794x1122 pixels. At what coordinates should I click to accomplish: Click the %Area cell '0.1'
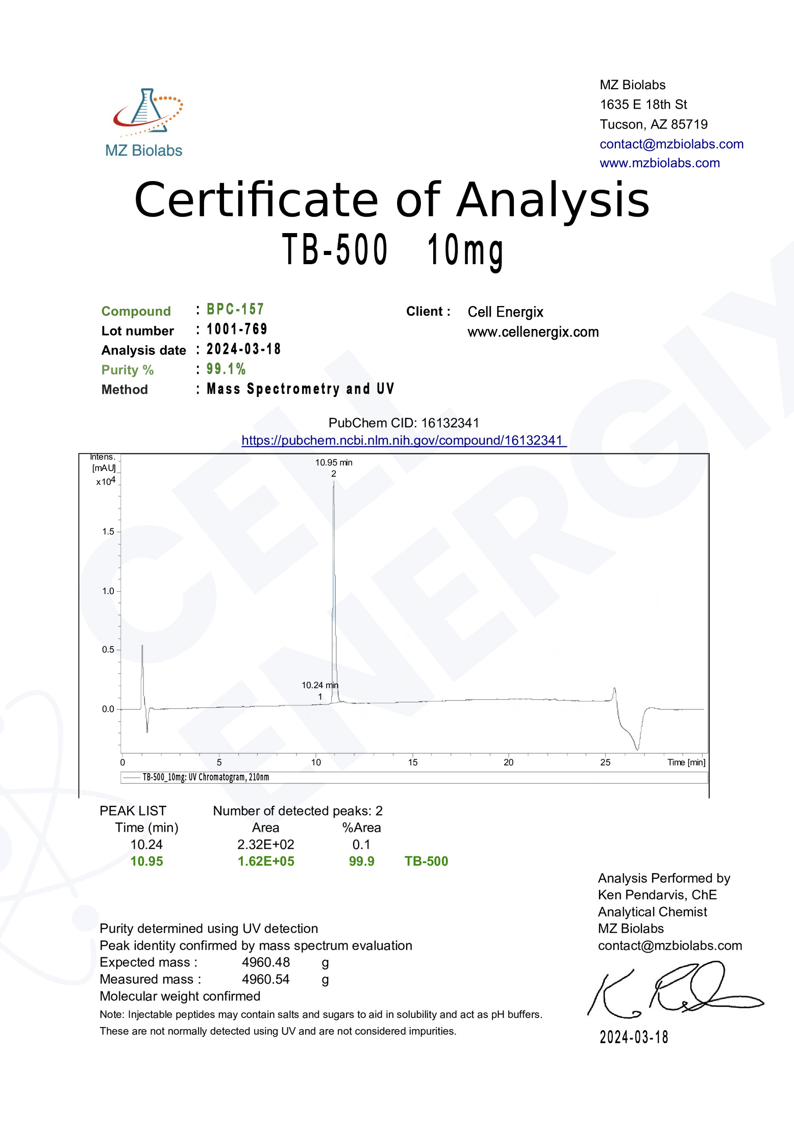tap(361, 845)
